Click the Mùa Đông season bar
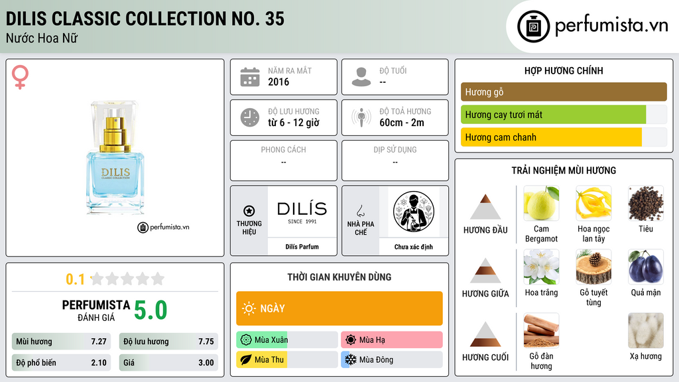The width and height of the screenshot is (679, 382). point(392,359)
